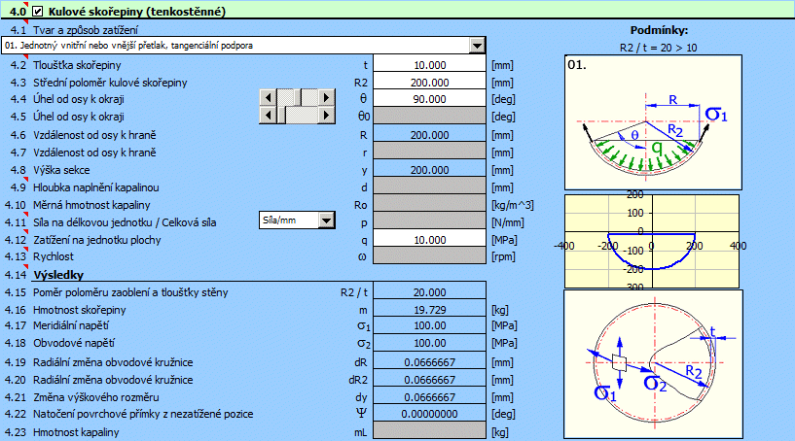Click the grey liquid depth d cell

pyautogui.click(x=429, y=187)
